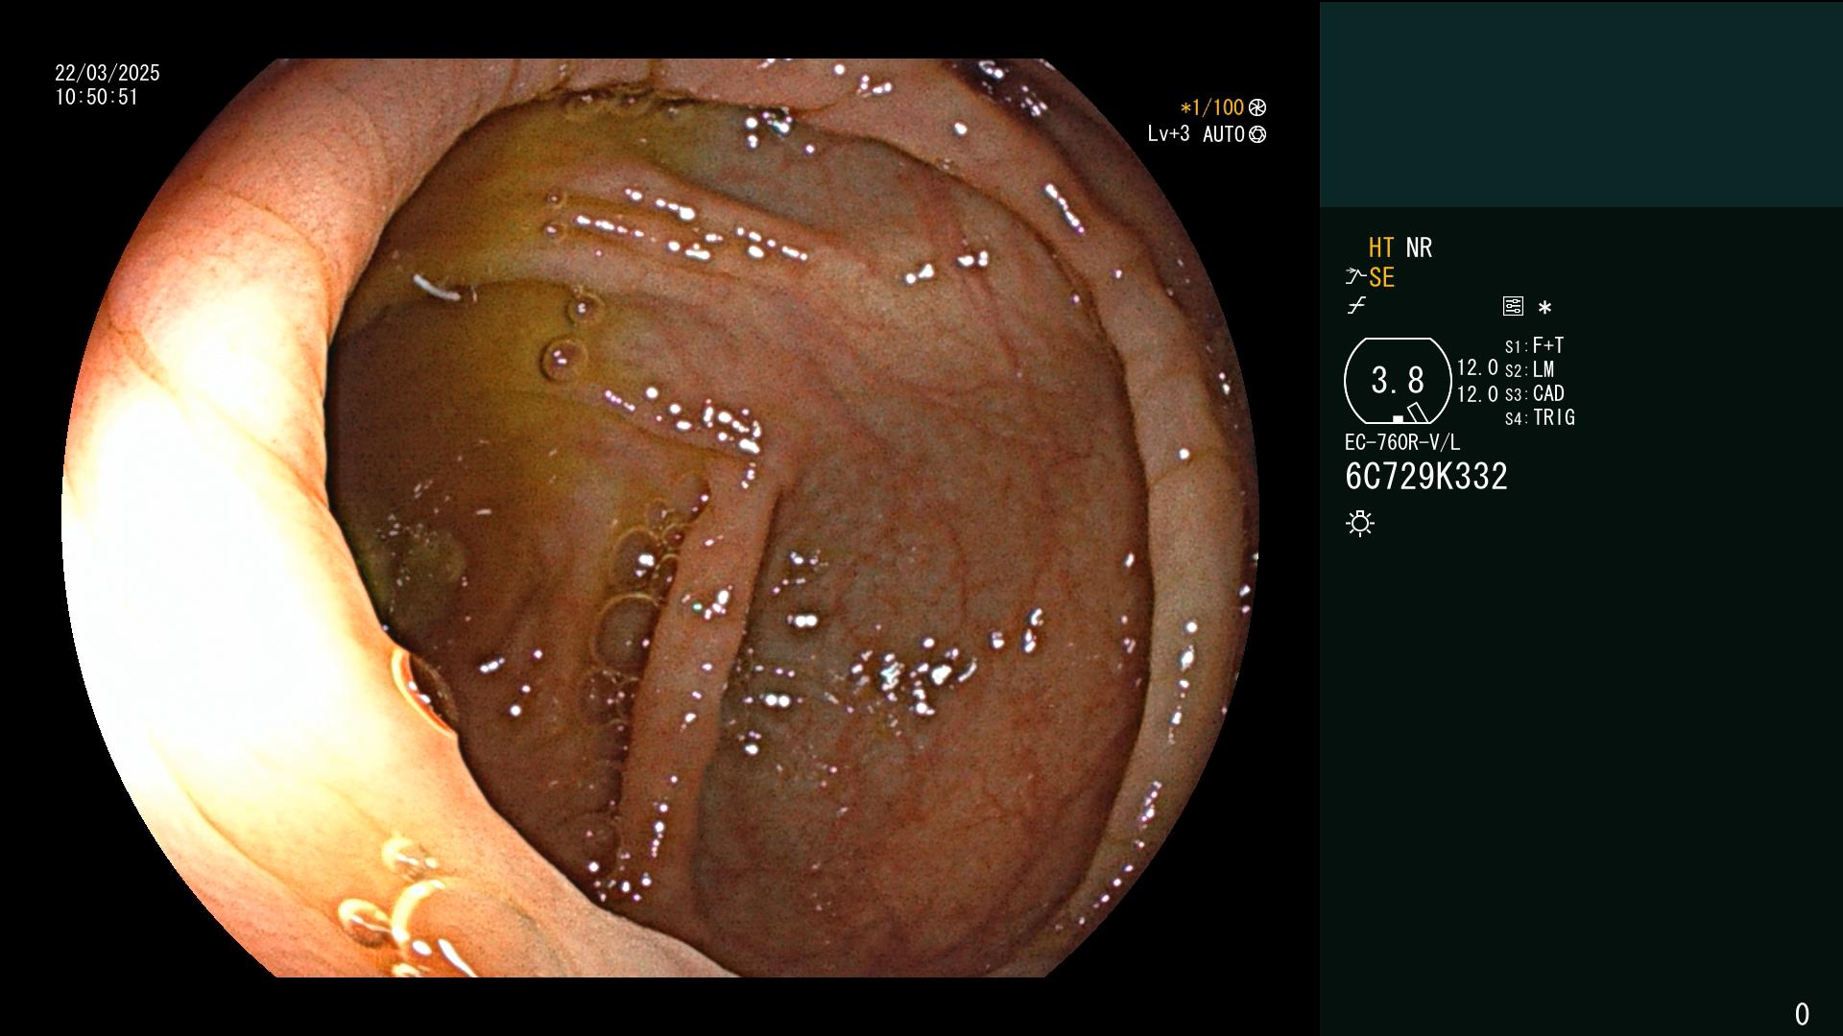Click the date 22/03/2025 overlay

tap(108, 73)
